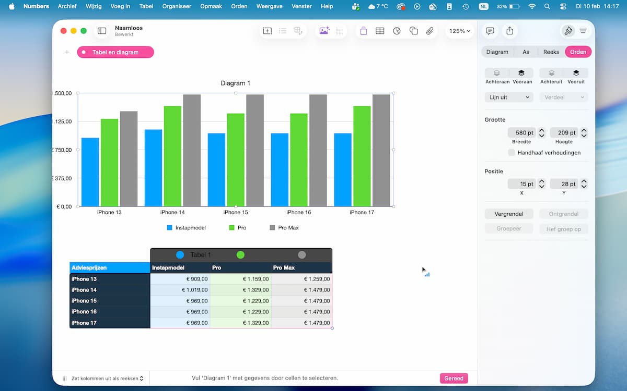627x391 pixels.
Task: Open the comment bubble icon
Action: click(x=490, y=31)
